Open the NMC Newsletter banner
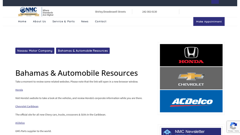The image size is (240, 135). tap(191, 131)
